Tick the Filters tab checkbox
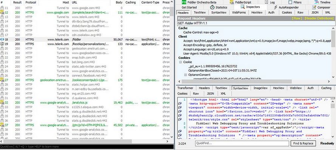Screen dimensions: 336x150 pyautogui.click(x=290, y=2)
